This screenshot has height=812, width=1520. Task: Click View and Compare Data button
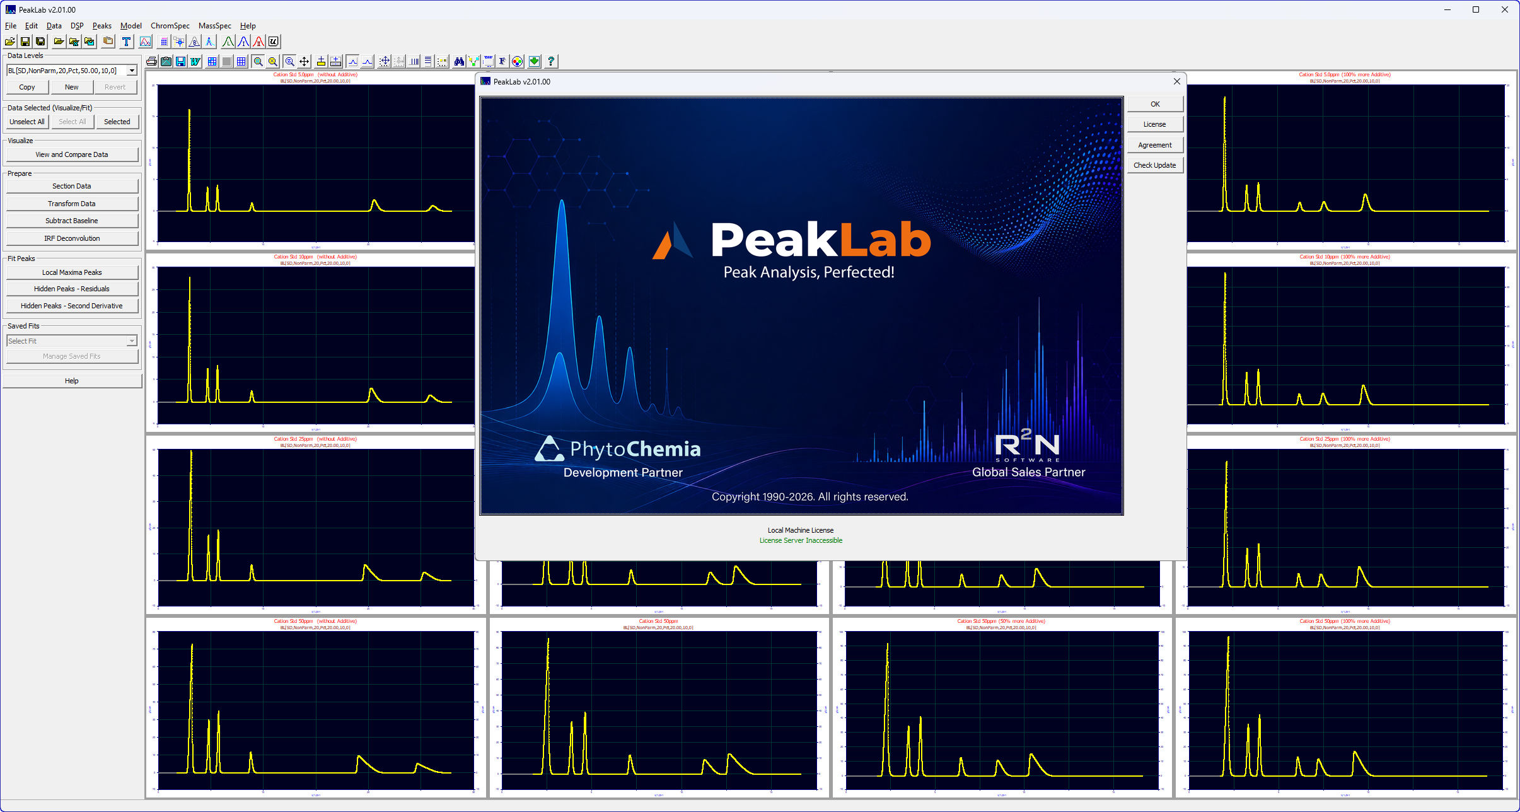(x=72, y=154)
